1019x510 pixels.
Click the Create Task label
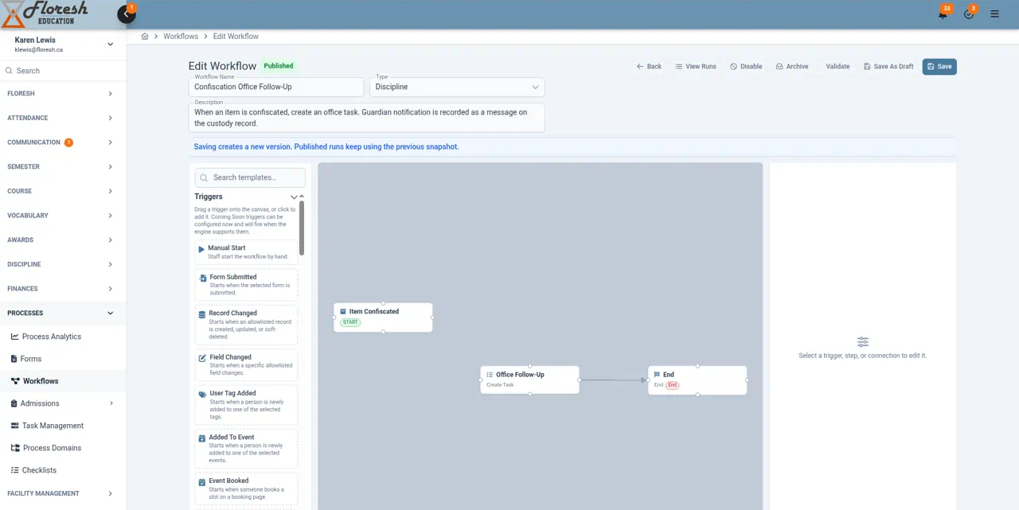pyautogui.click(x=500, y=385)
